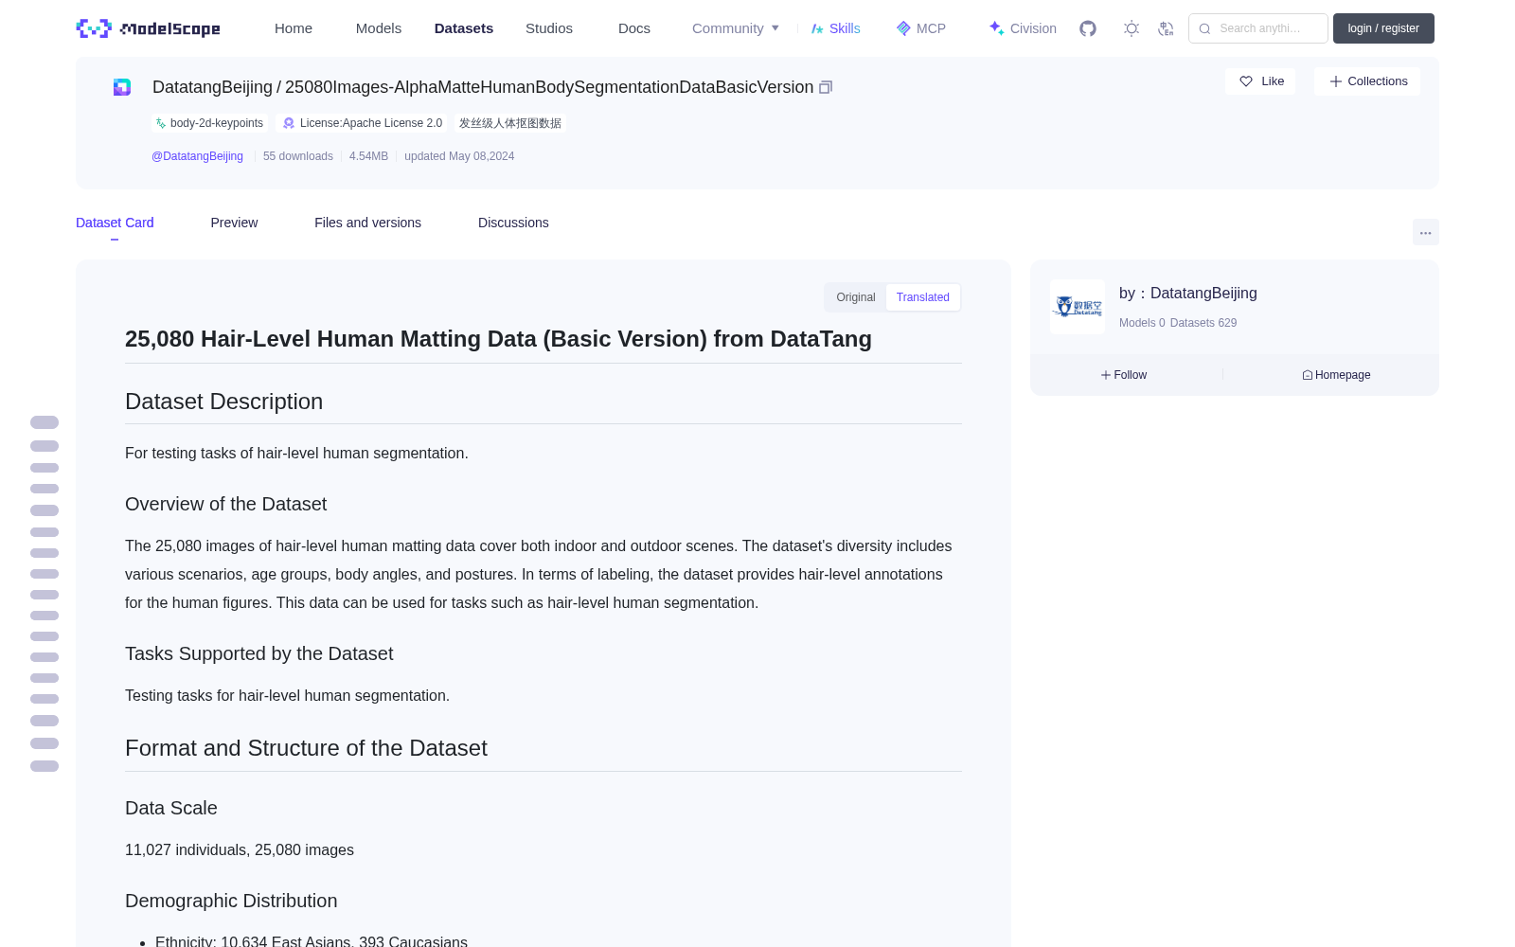Click the Chinese hair-level matting tag

510,123
